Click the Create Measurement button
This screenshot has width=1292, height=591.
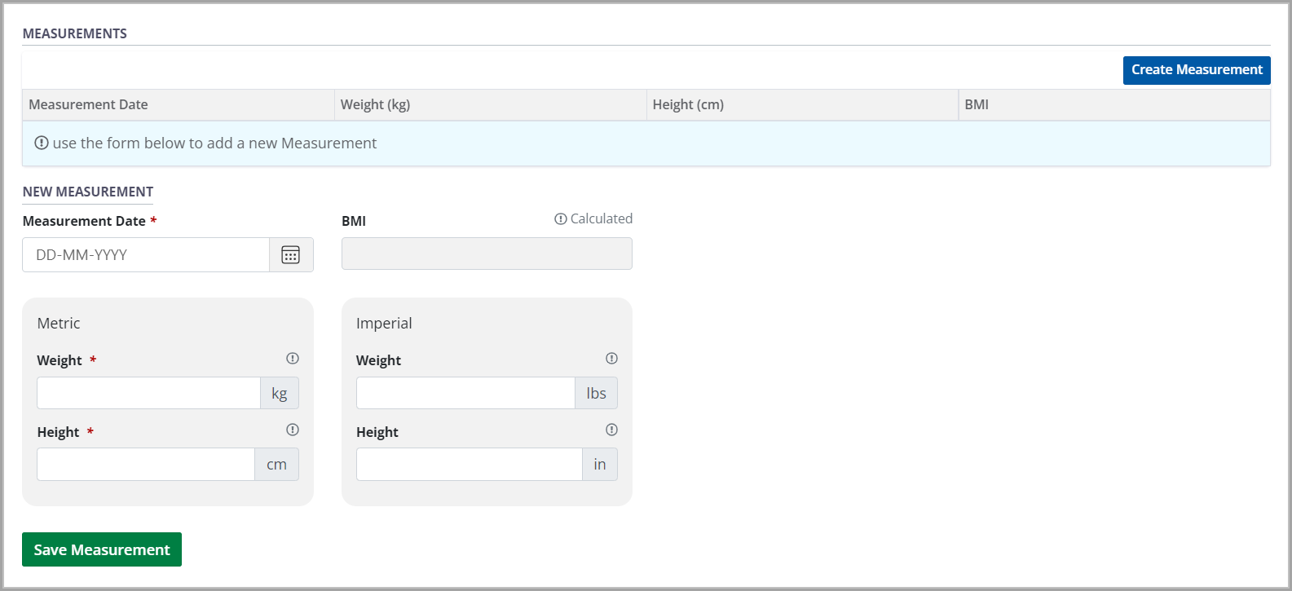(x=1196, y=70)
